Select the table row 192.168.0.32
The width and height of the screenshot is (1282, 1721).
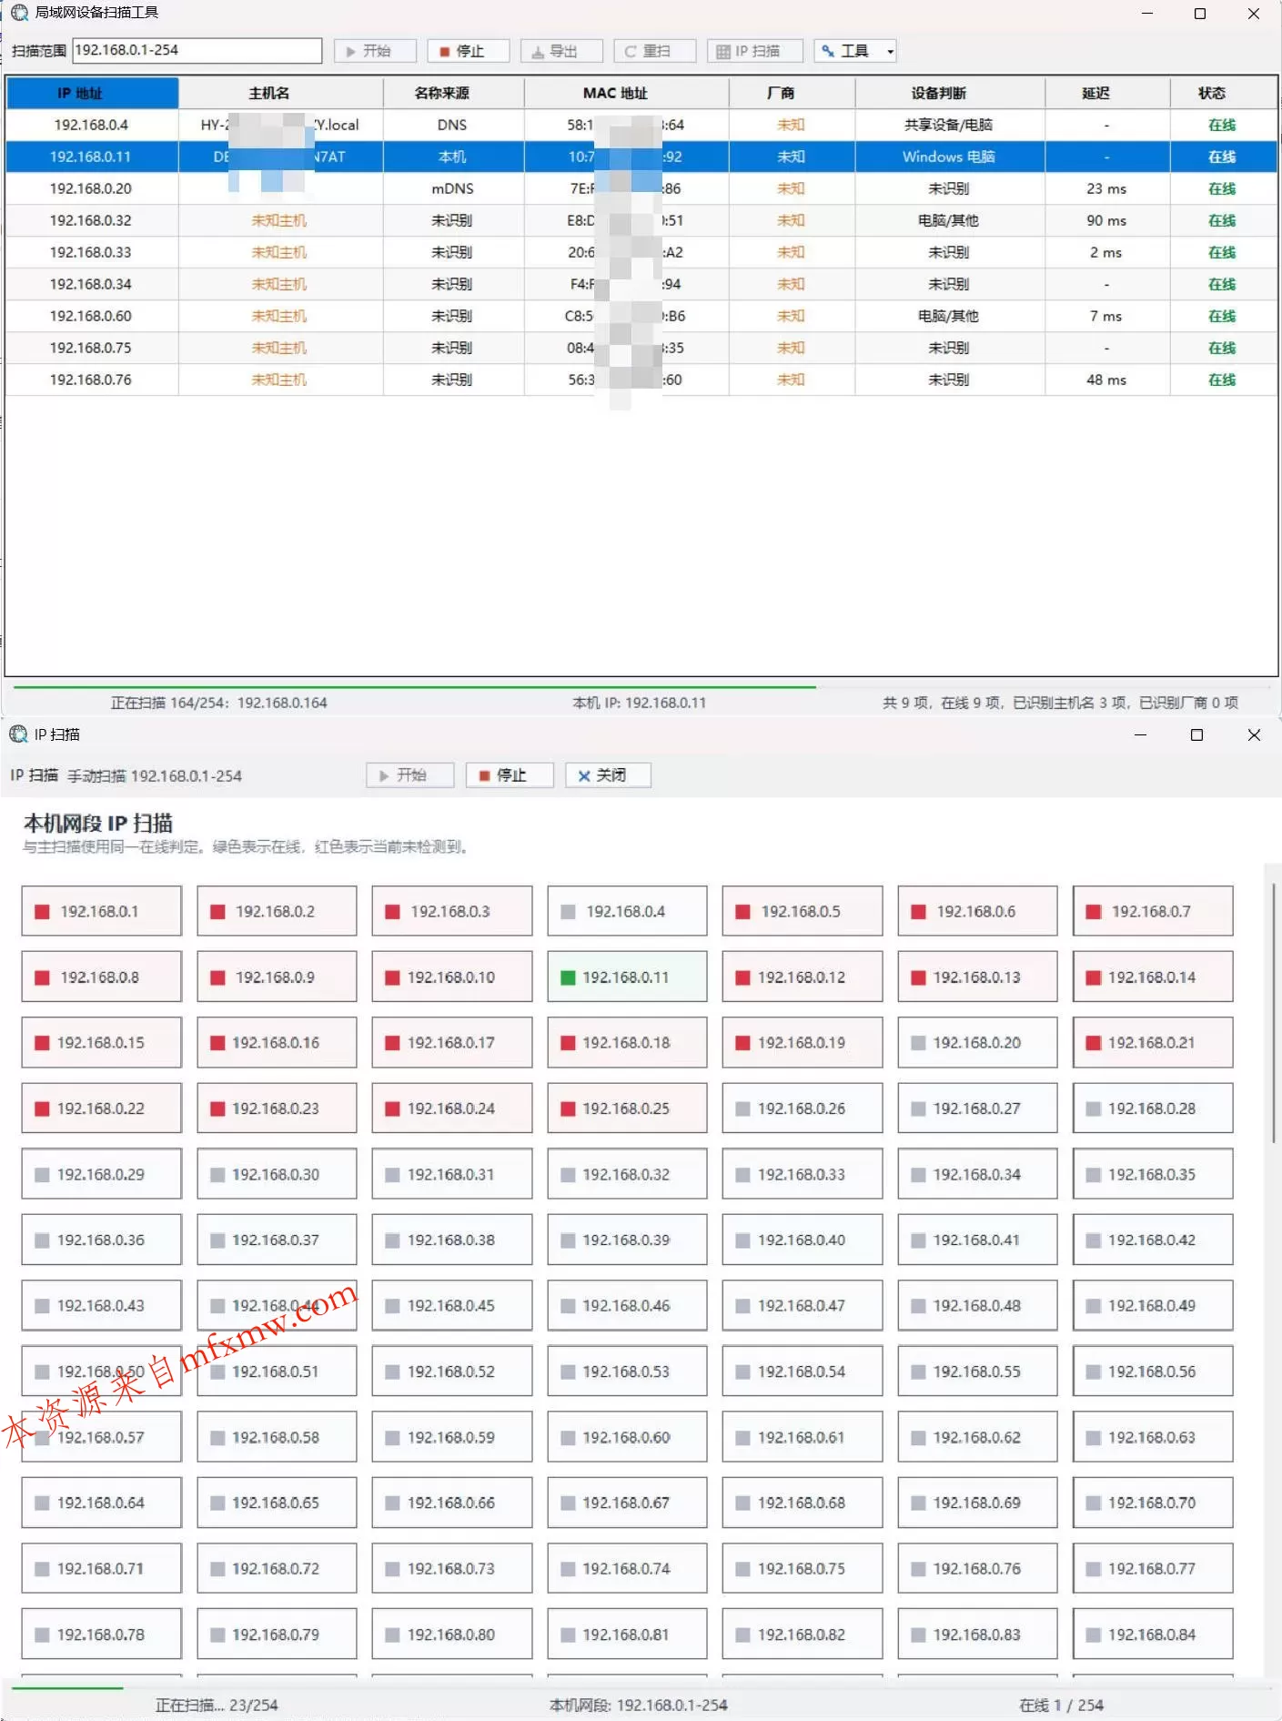(641, 220)
